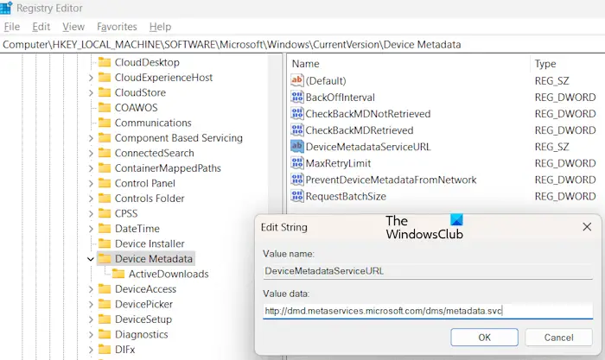Image resolution: width=605 pixels, height=360 pixels.
Task: Click the CloudExperienceHost folder icon
Action: click(105, 78)
